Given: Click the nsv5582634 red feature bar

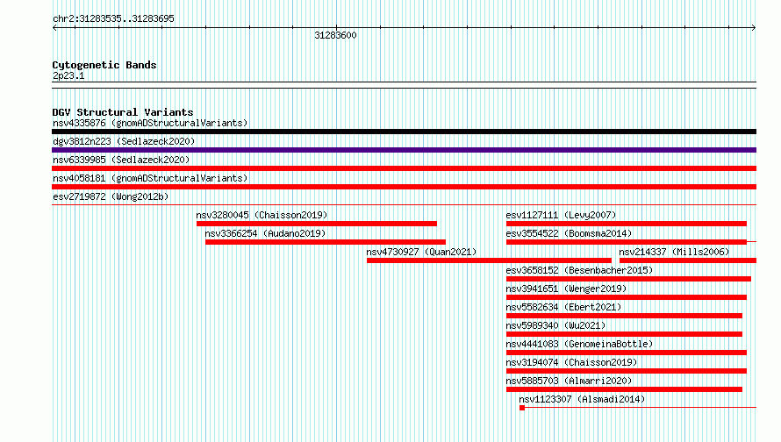Looking at the screenshot, I should coord(624,316).
